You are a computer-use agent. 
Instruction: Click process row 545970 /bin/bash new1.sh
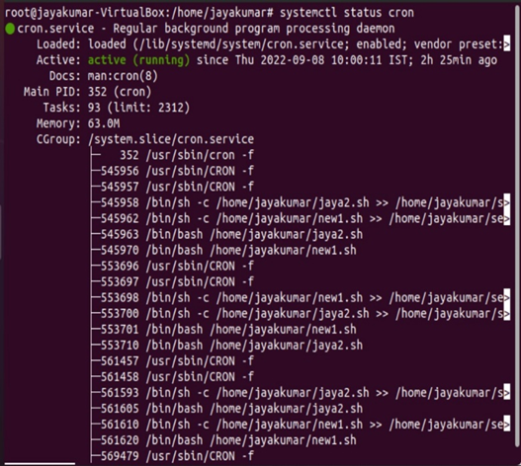(228, 250)
